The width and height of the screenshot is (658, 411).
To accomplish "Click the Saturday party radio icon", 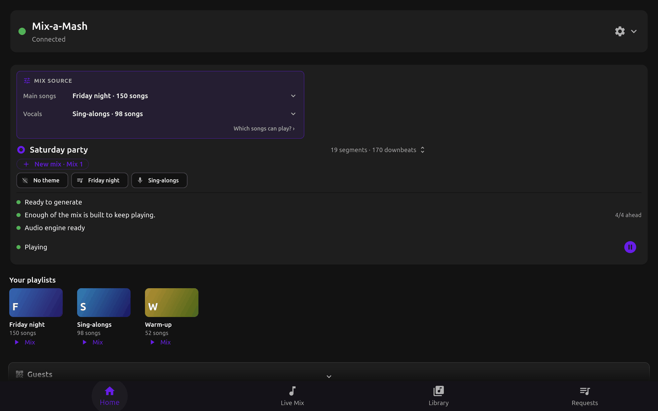I will (x=21, y=150).
